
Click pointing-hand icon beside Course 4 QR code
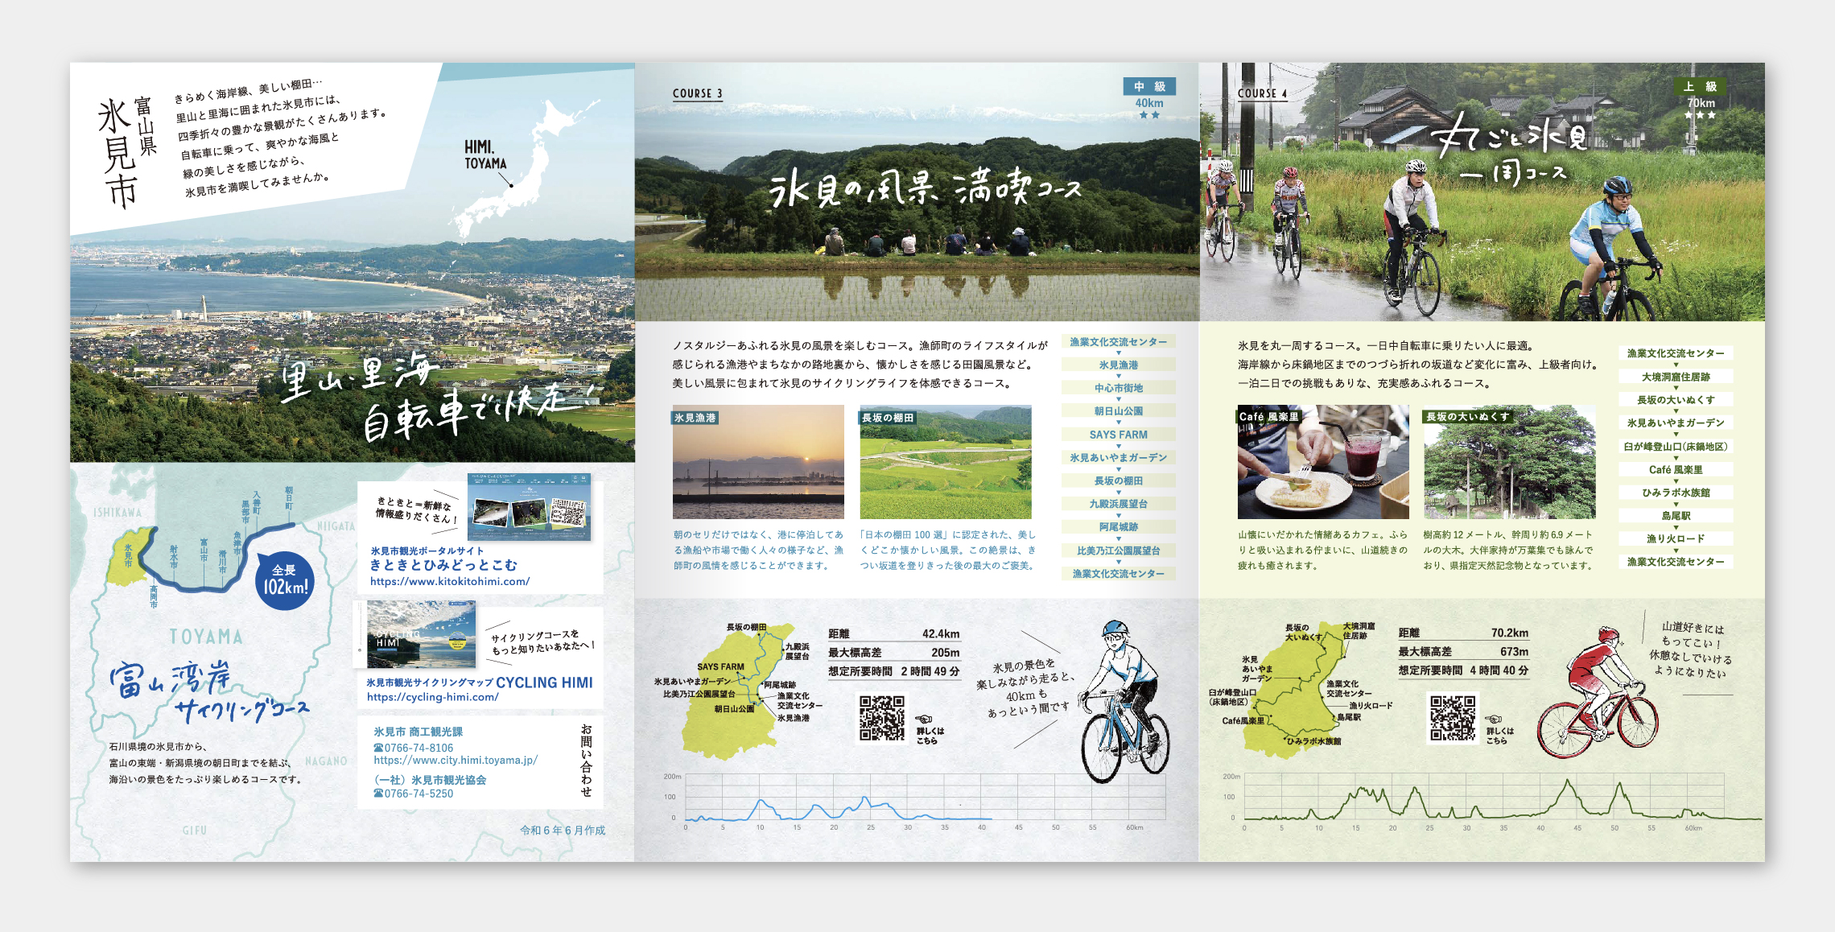[1495, 719]
